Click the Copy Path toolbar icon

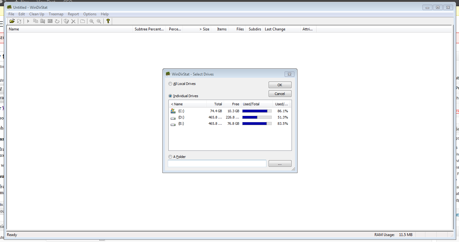coord(35,21)
